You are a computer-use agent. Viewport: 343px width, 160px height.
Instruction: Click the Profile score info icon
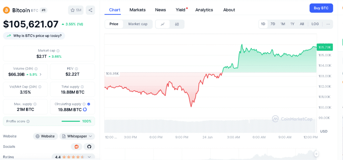click(28, 121)
